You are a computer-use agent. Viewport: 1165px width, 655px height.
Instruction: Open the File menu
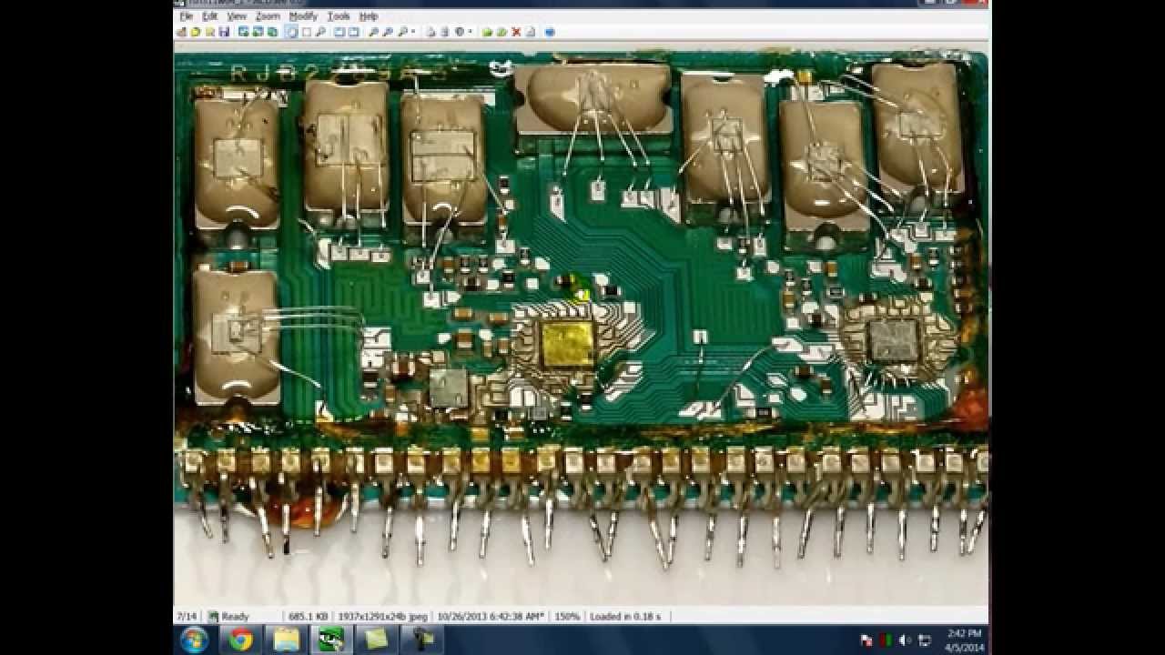click(186, 16)
